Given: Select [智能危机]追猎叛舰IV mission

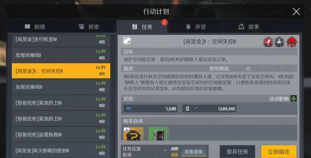Looking at the screenshot, I should (x=61, y=134).
